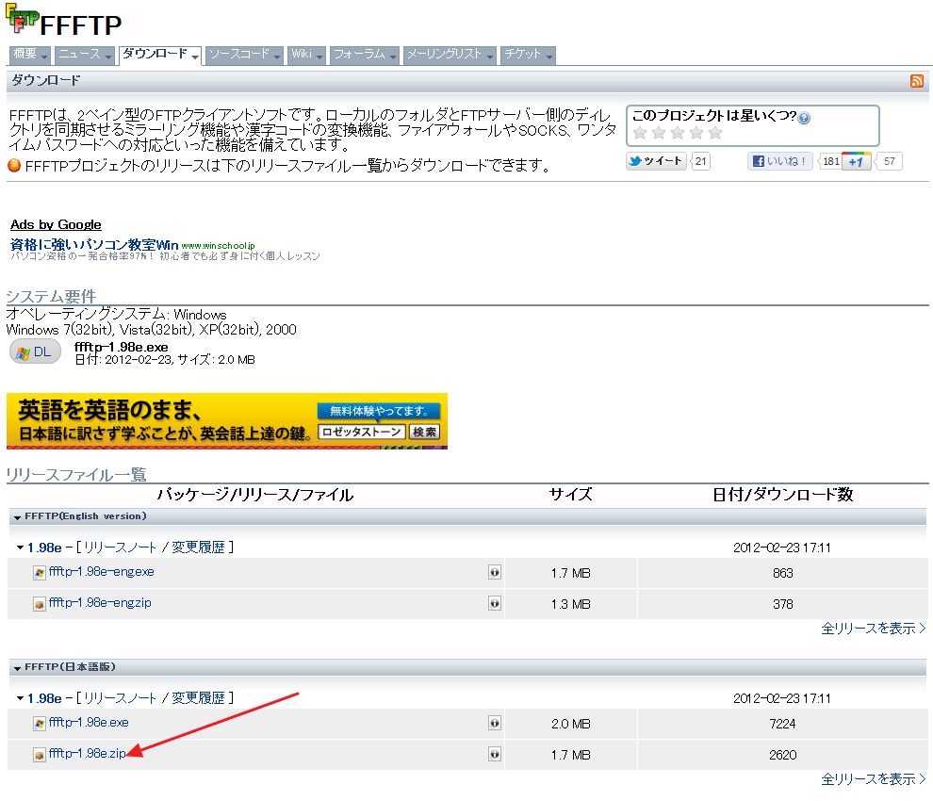
Task: Collapse the English 1.98e release tree
Action: [20, 548]
